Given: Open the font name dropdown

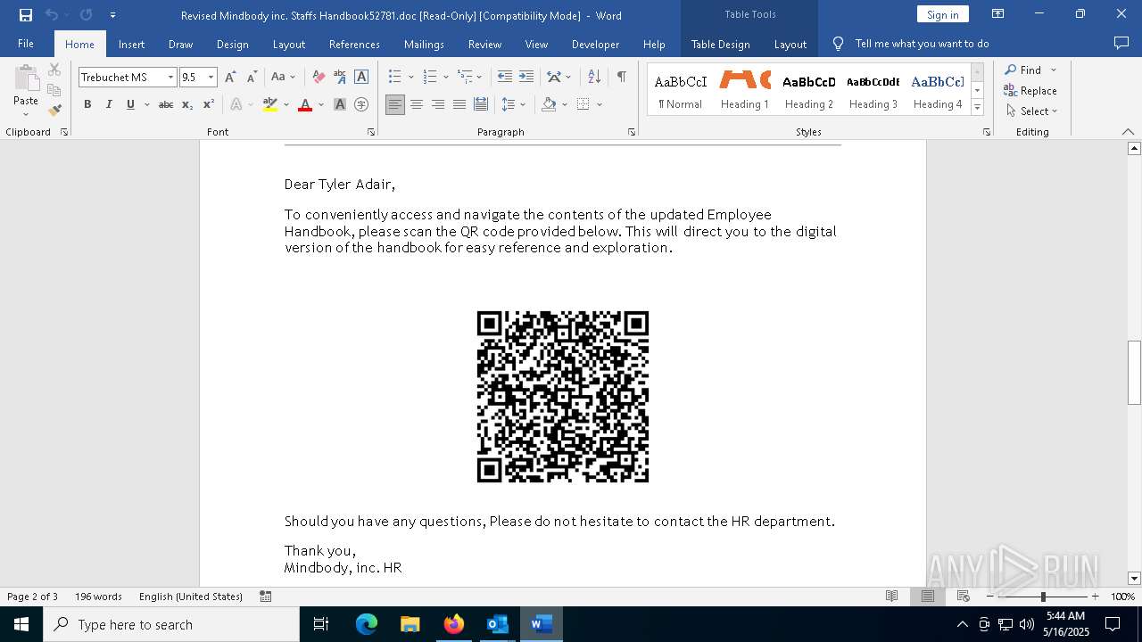Looking at the screenshot, I should pos(170,78).
